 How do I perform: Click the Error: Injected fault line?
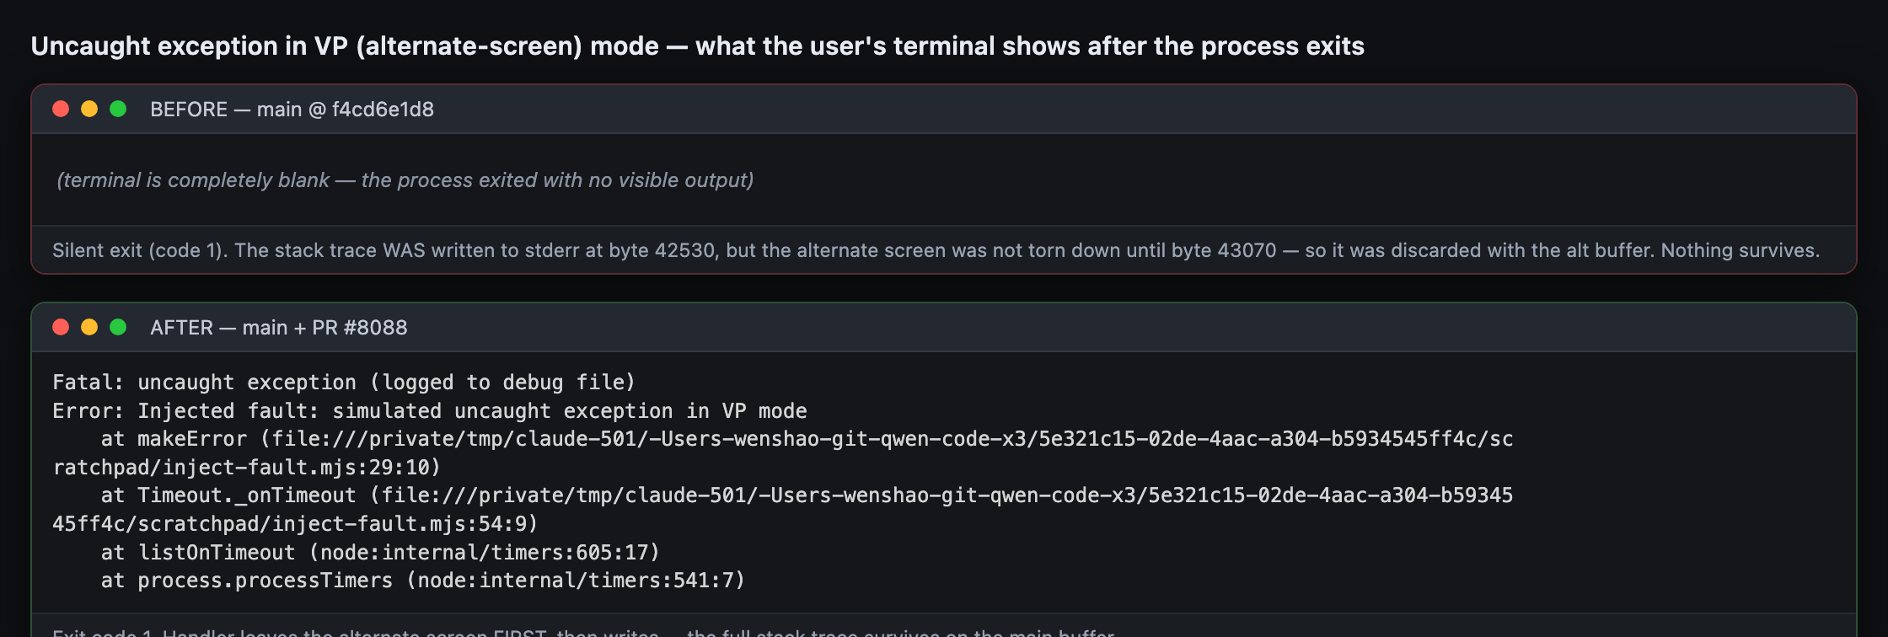430,411
